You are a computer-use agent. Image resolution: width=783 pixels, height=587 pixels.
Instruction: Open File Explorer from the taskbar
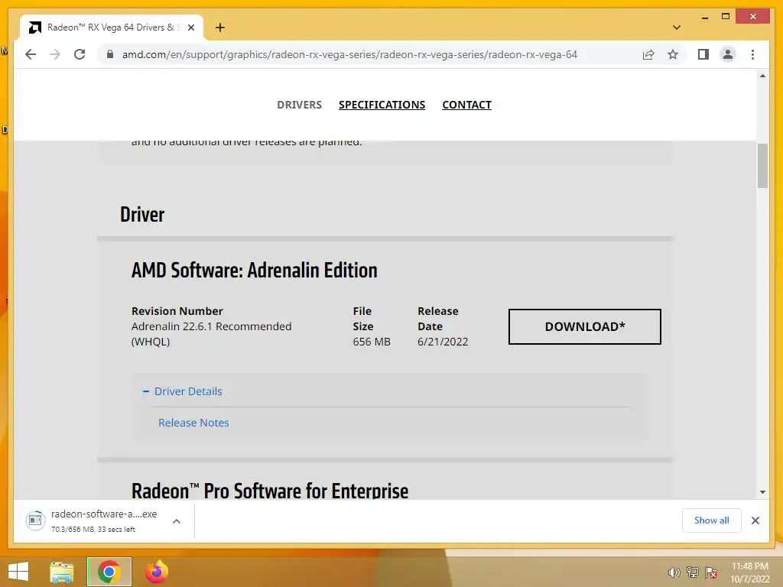tap(62, 572)
